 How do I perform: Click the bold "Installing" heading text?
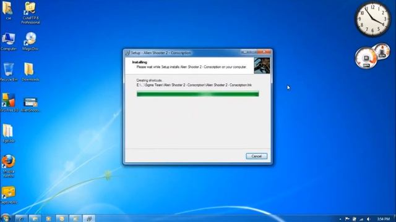pyautogui.click(x=139, y=62)
